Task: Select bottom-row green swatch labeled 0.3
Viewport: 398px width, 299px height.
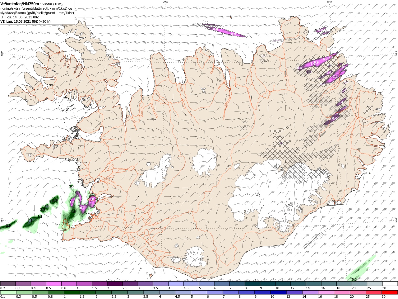Action: pos(24,292)
